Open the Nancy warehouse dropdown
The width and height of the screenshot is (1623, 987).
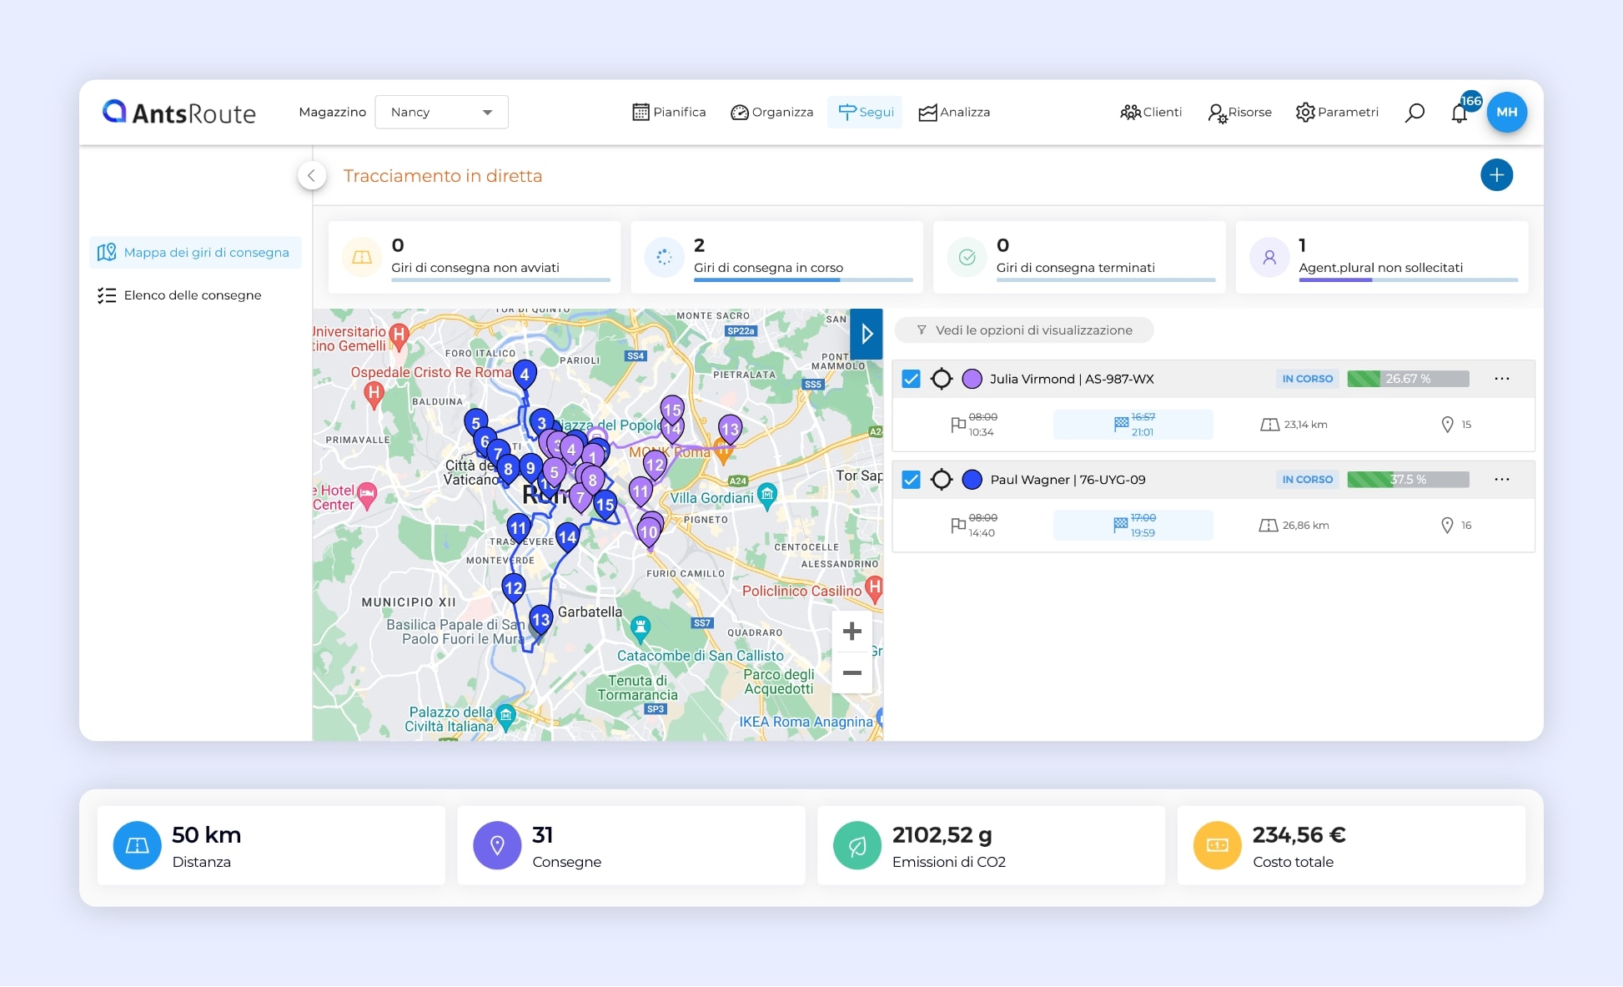[442, 113]
